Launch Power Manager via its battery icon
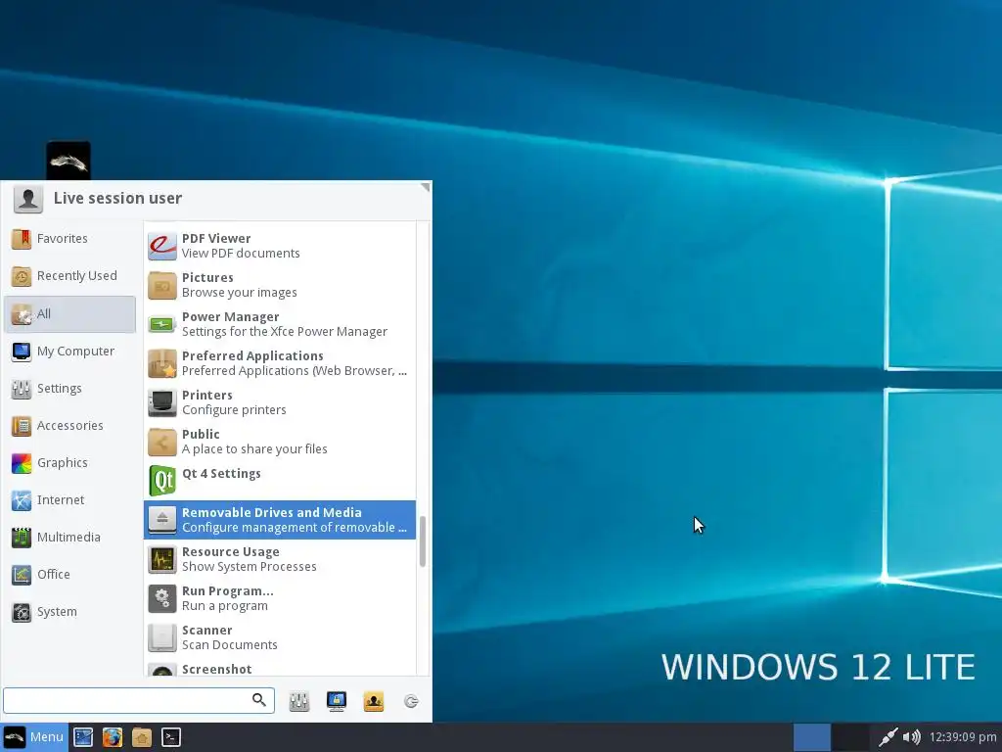1002x752 pixels. pyautogui.click(x=162, y=324)
